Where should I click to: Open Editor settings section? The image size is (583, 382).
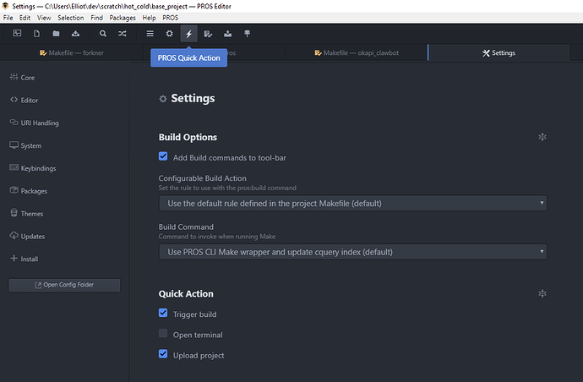(x=25, y=100)
